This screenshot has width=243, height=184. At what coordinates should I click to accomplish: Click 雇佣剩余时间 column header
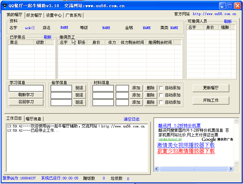[160, 42]
